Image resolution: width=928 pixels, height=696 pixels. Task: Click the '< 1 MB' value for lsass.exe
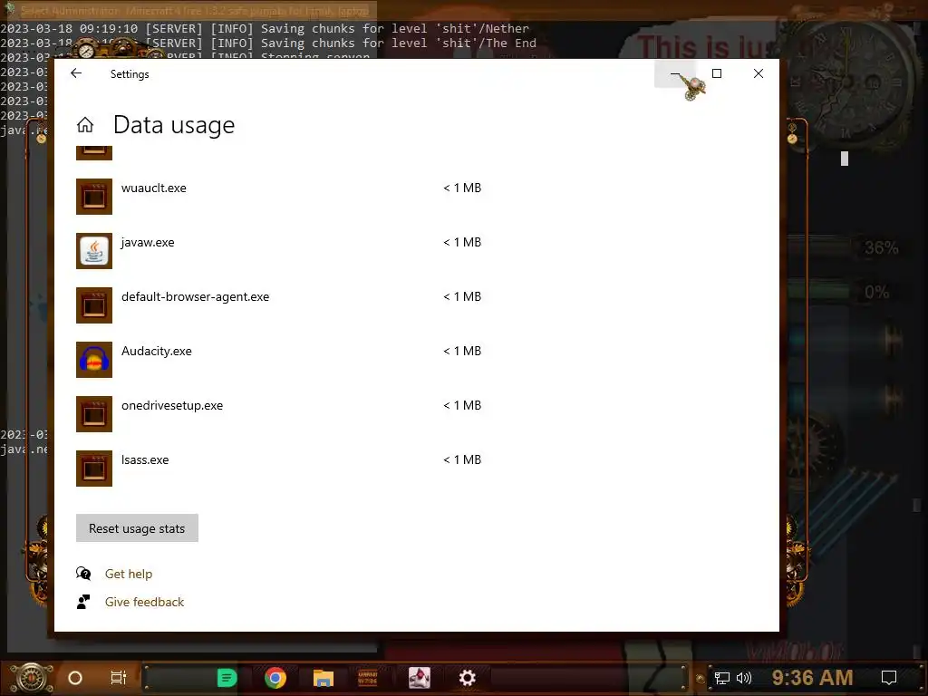coord(462,459)
